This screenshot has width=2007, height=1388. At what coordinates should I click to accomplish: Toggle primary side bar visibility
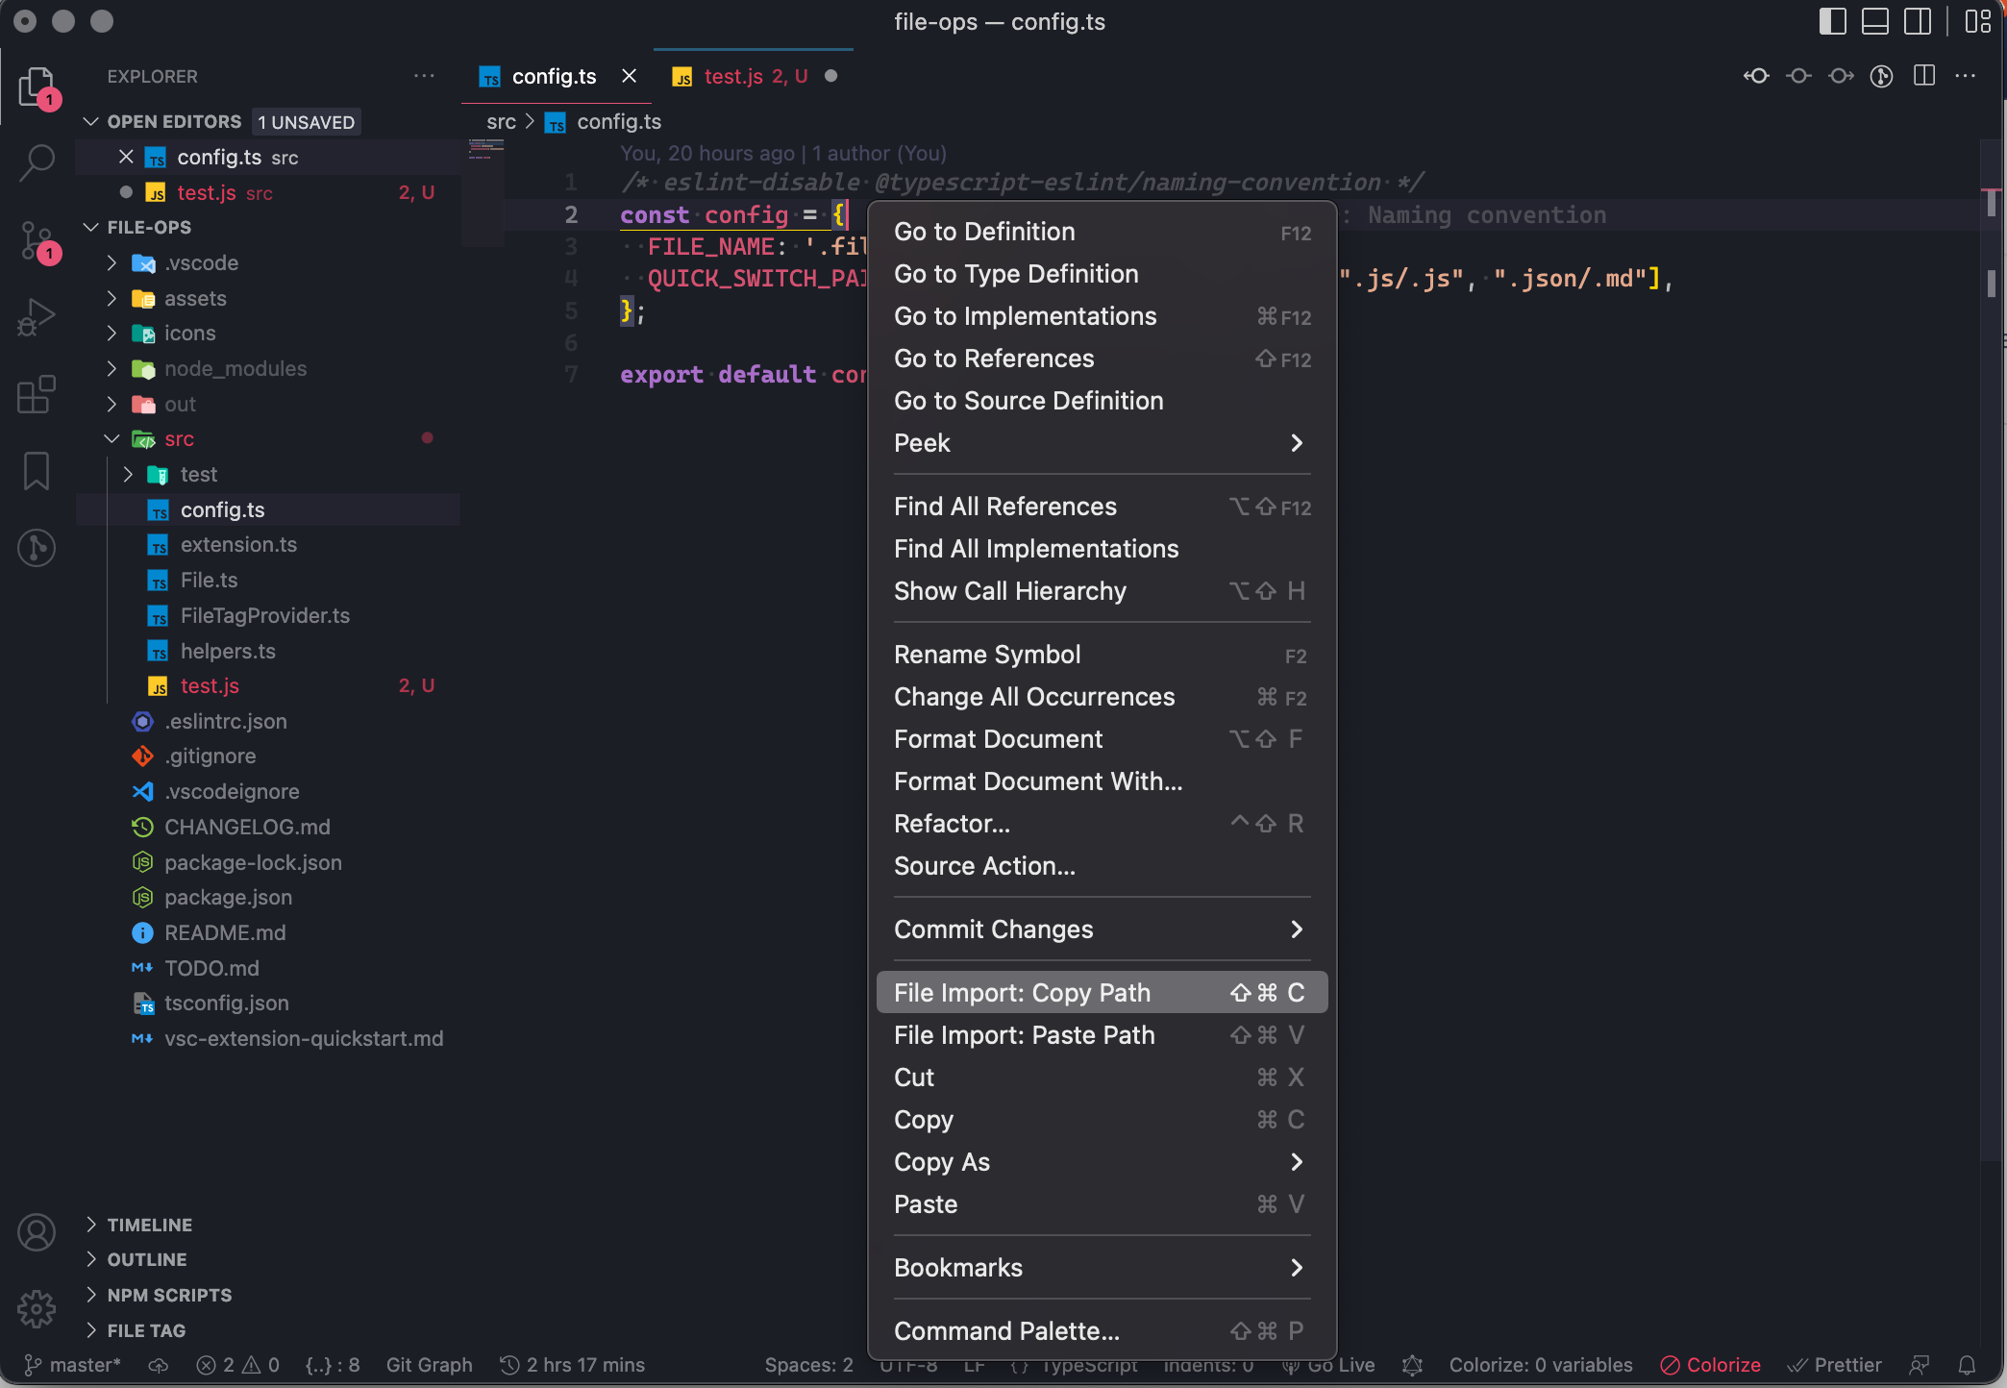click(1833, 21)
